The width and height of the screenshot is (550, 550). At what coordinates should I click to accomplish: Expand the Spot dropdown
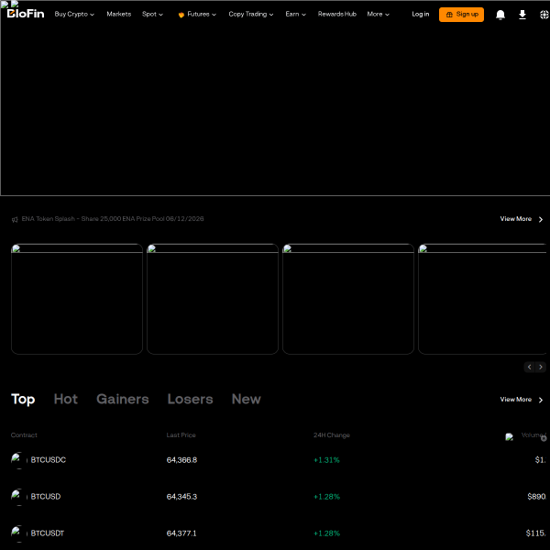152,14
